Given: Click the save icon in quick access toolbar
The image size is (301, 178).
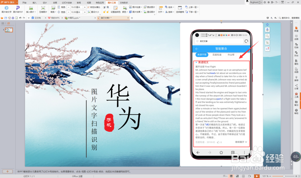Looking at the screenshot, I should (5, 18).
